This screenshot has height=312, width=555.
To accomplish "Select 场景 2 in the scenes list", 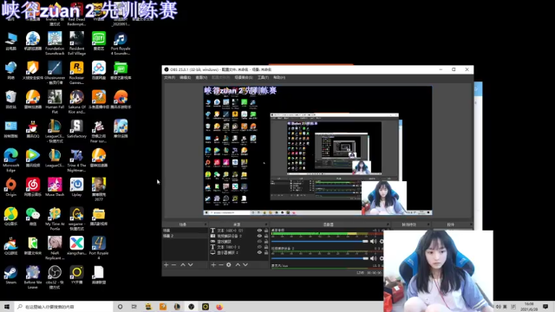I will pos(185,236).
